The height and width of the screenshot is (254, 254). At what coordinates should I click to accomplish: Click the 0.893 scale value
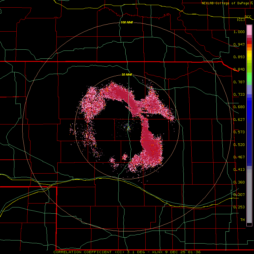click(x=239, y=57)
